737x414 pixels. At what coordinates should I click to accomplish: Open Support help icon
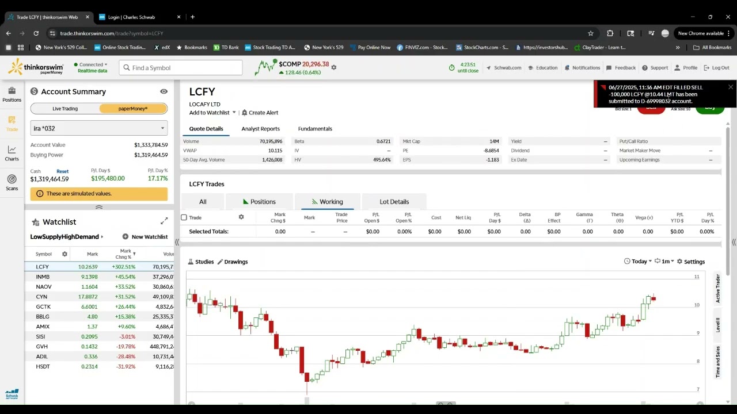click(655, 68)
